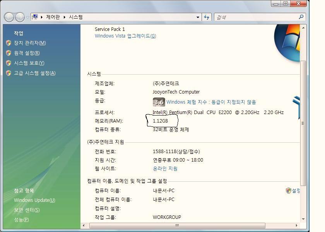Click the shield icon beside 시스템 보호
This screenshot has height=232, width=325.
pos(9,63)
